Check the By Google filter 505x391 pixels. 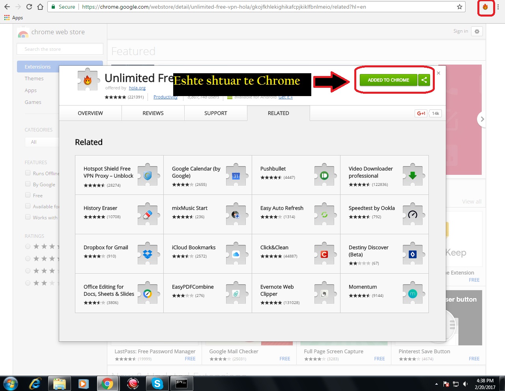click(x=28, y=184)
